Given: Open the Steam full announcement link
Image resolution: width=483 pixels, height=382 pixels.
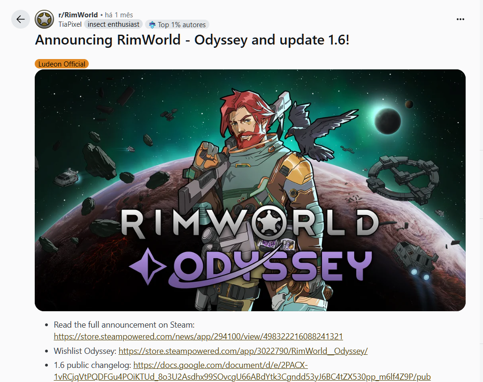Looking at the screenshot, I should [x=198, y=337].
